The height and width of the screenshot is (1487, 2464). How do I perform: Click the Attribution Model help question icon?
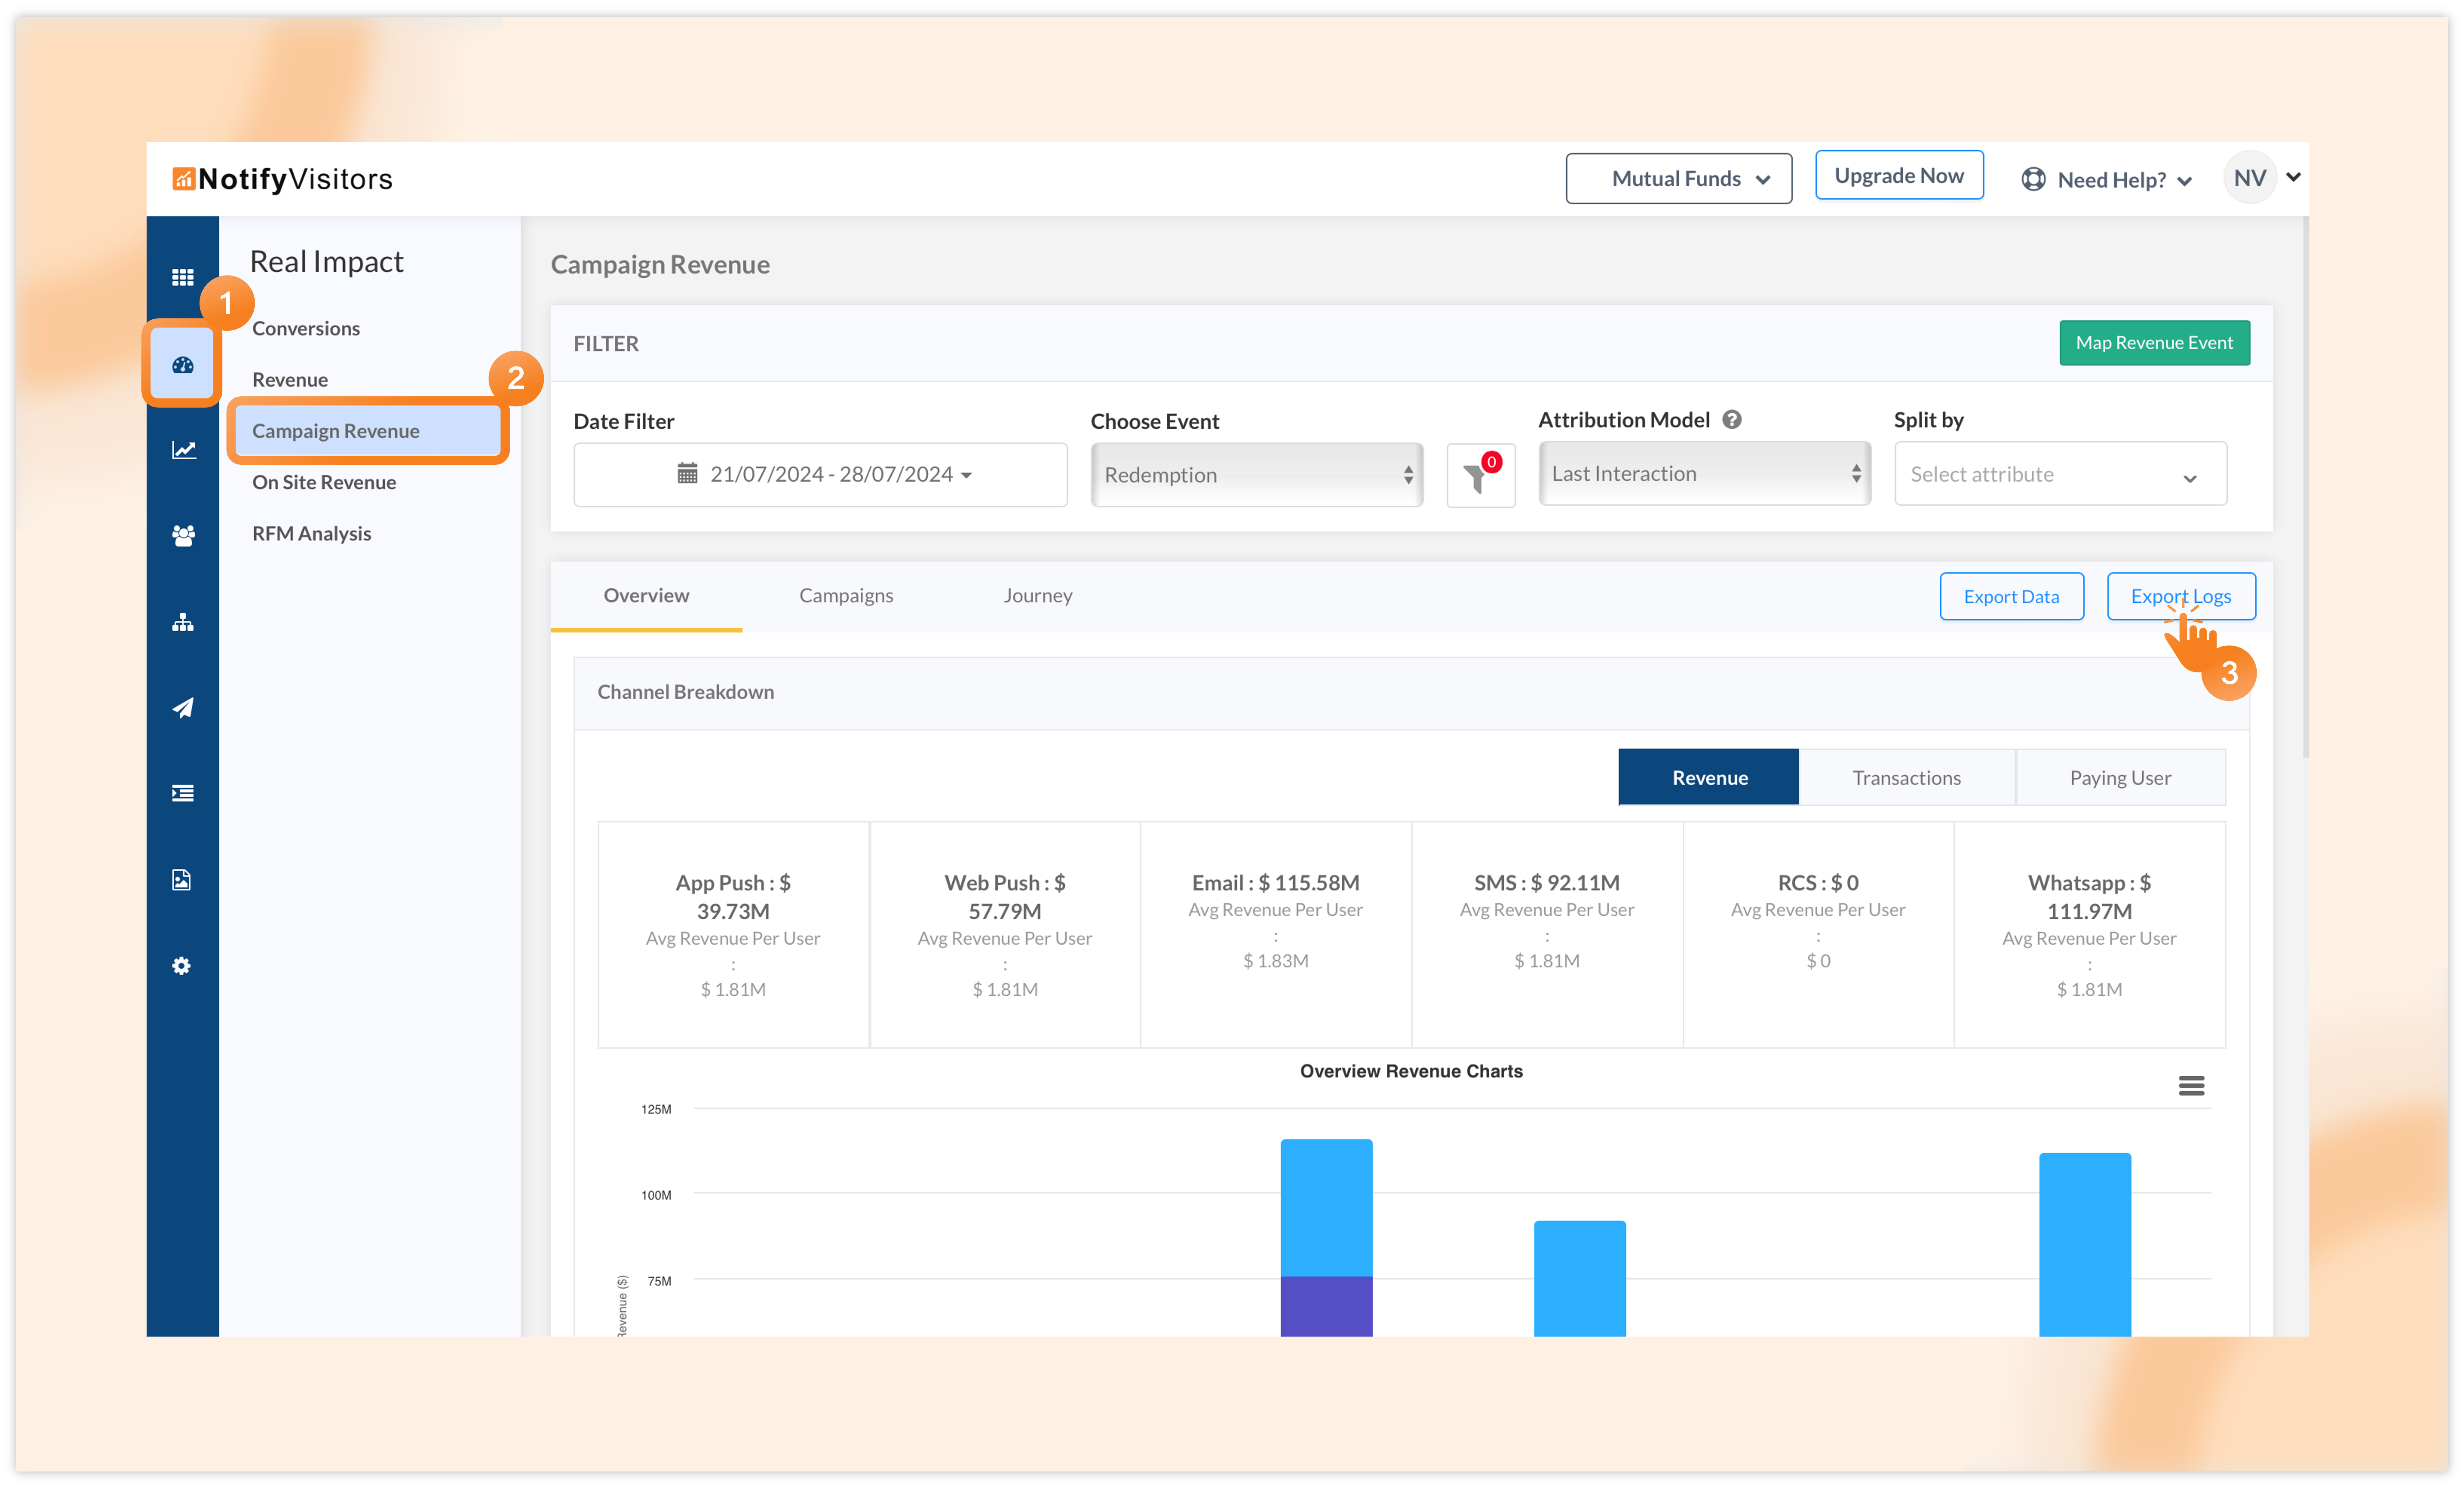pos(1732,420)
